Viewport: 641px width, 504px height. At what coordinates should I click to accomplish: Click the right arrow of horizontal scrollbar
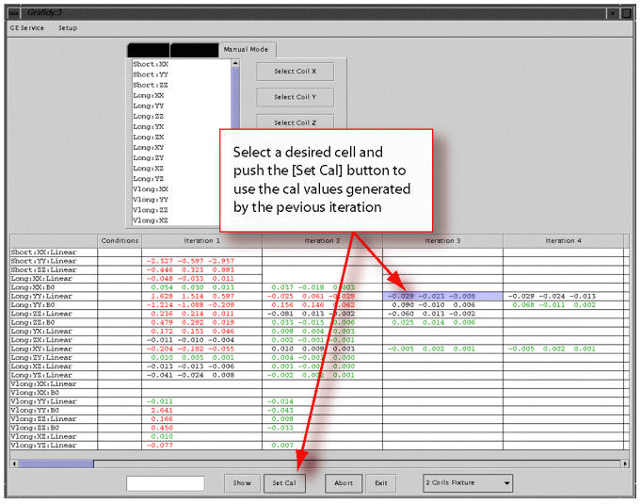(625, 463)
